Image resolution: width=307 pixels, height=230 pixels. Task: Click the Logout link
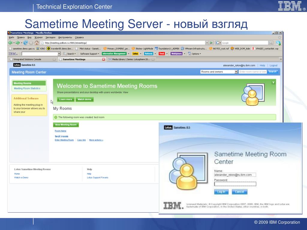pyautogui.click(x=273, y=65)
